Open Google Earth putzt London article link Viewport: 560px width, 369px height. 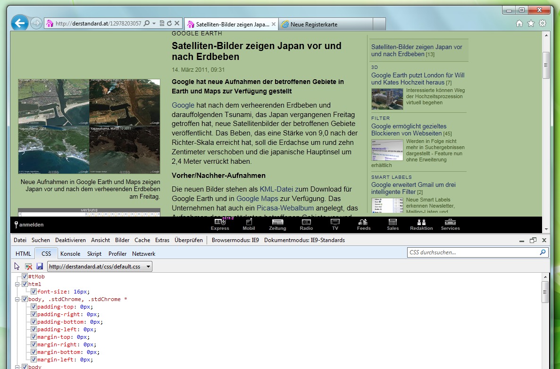point(418,79)
